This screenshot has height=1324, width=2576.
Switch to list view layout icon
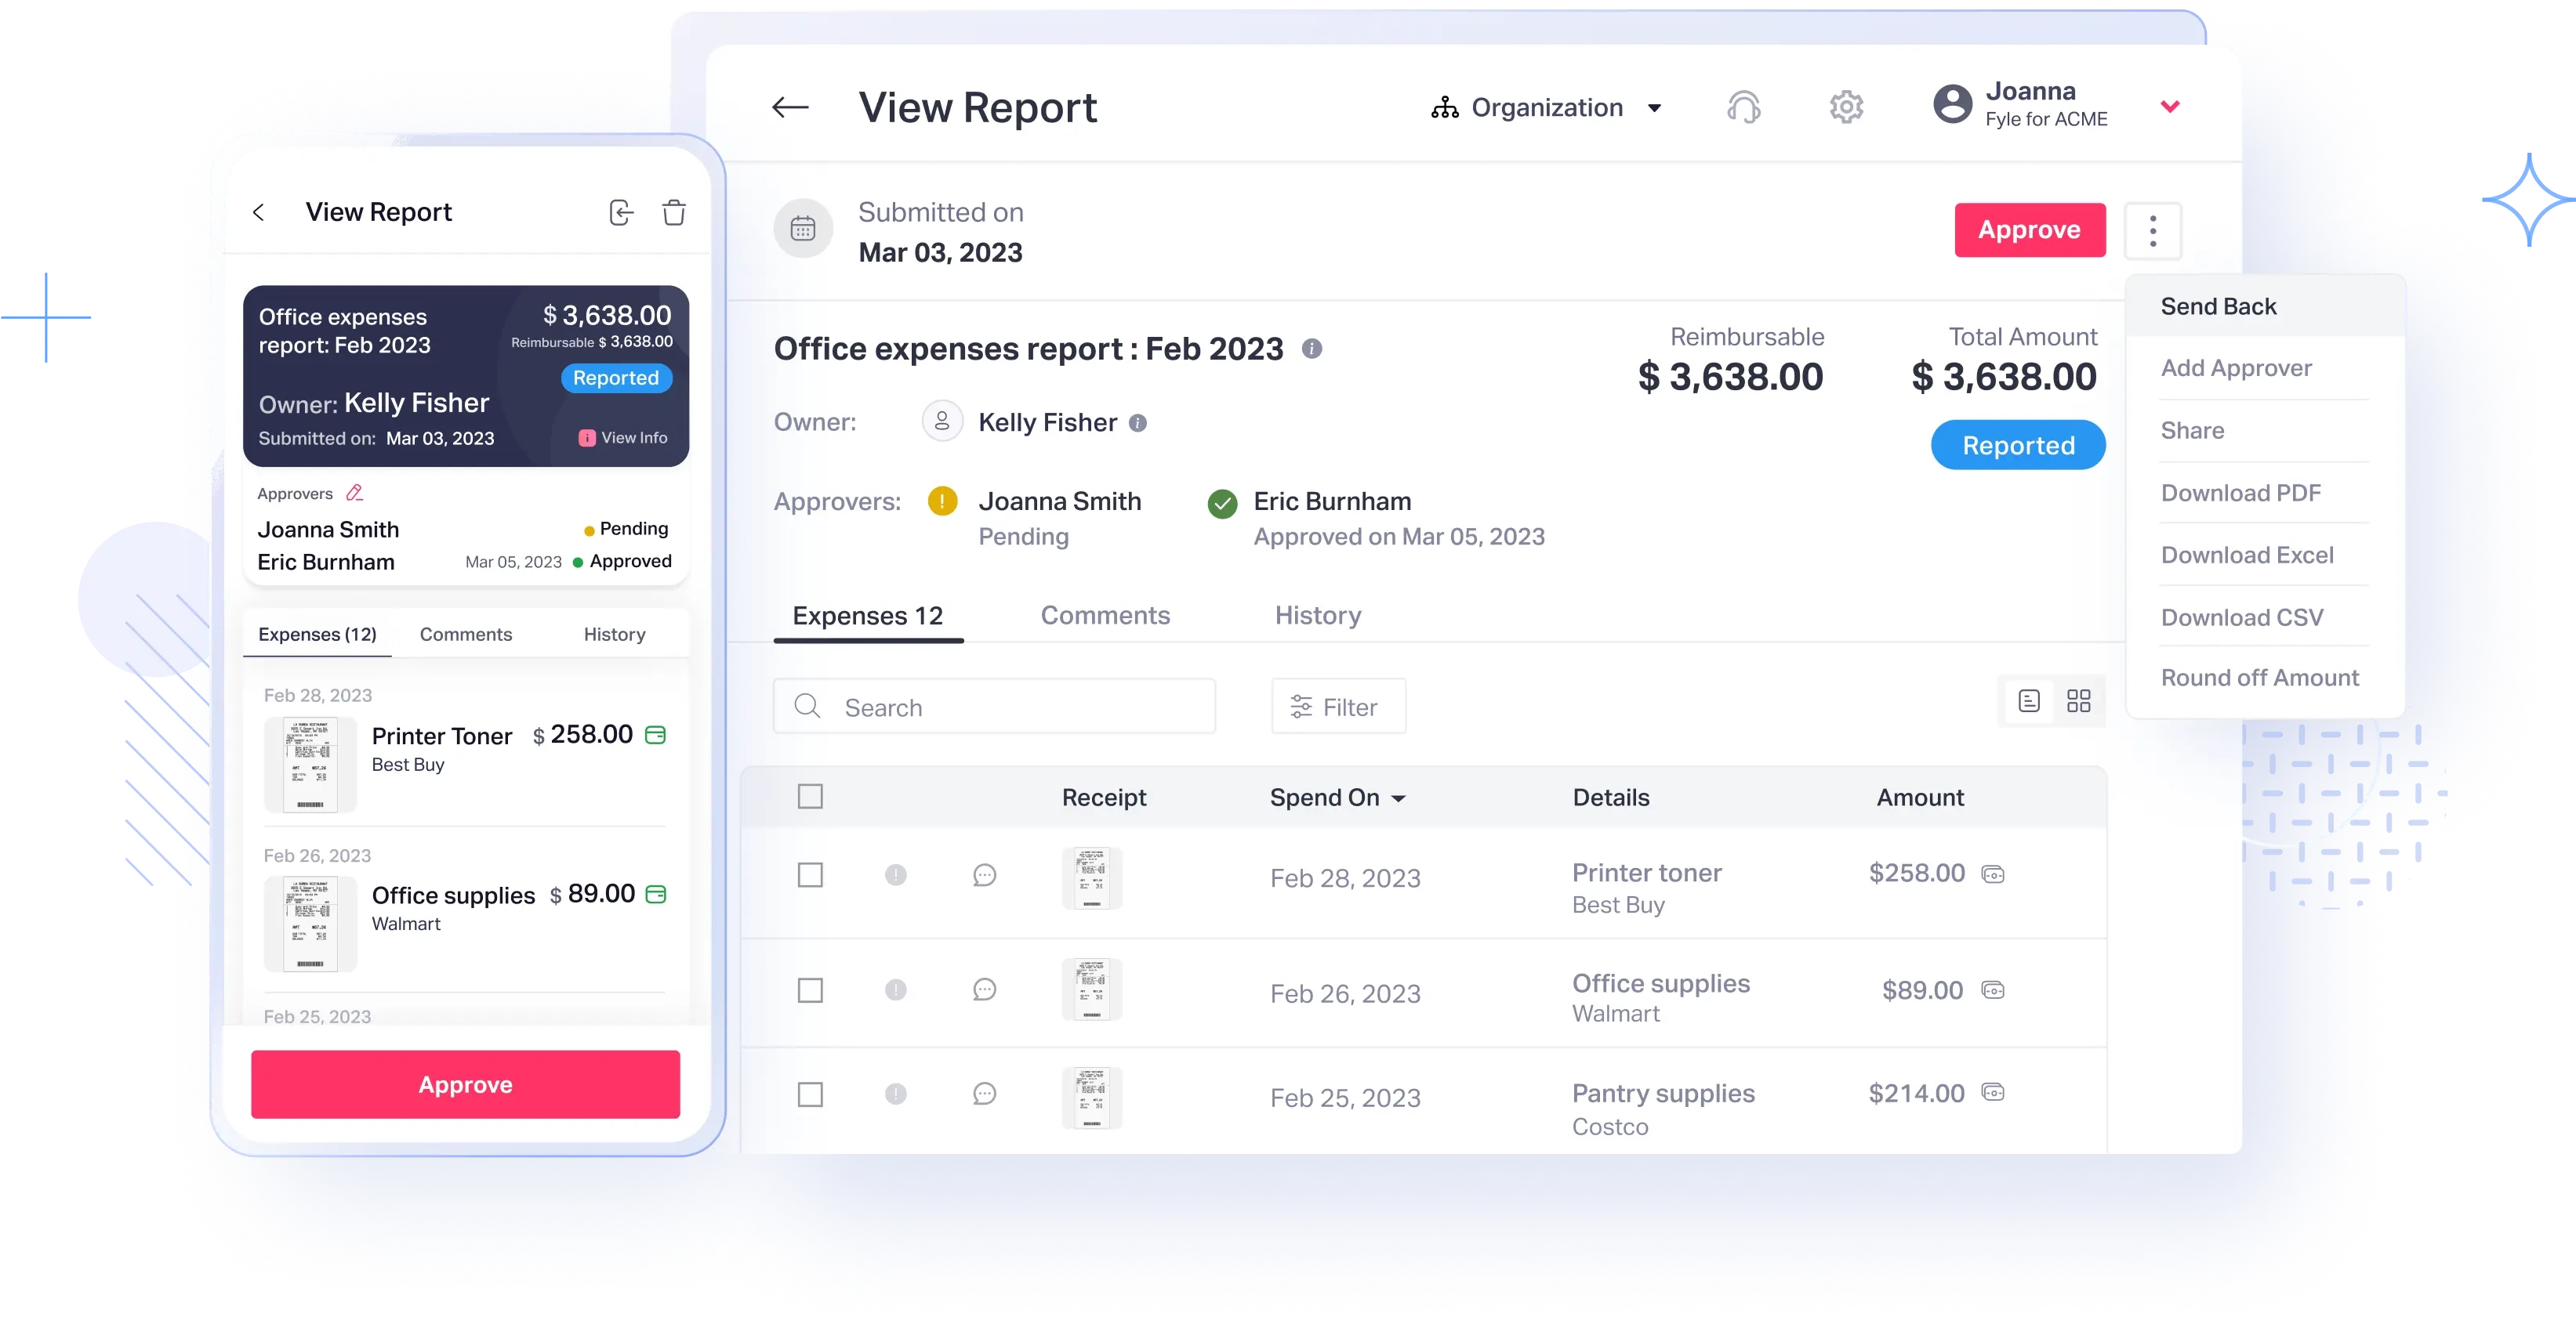click(x=2028, y=701)
